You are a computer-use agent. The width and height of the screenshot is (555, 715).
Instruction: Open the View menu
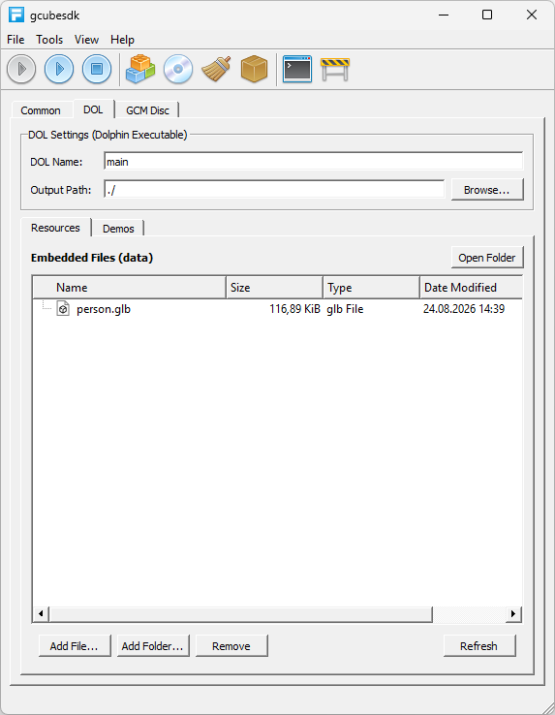point(86,40)
